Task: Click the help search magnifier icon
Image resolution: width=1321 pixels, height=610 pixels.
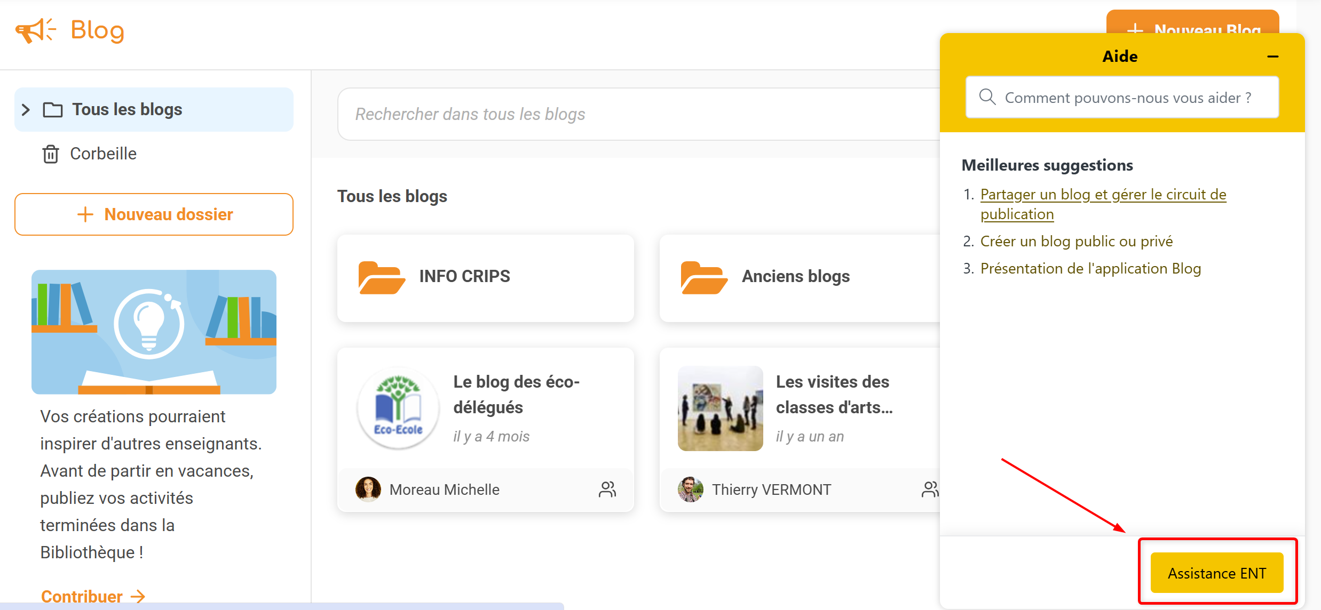Action: pyautogui.click(x=987, y=97)
